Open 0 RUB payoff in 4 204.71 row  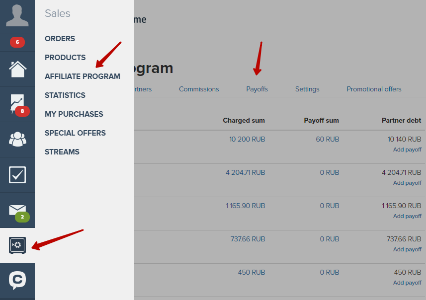click(x=329, y=173)
